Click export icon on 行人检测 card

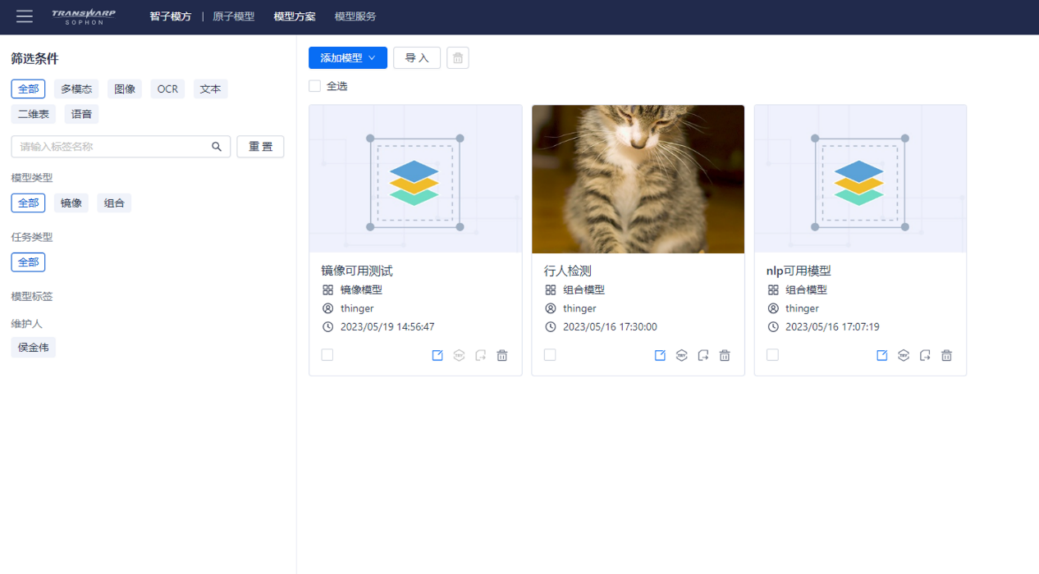pyautogui.click(x=703, y=355)
